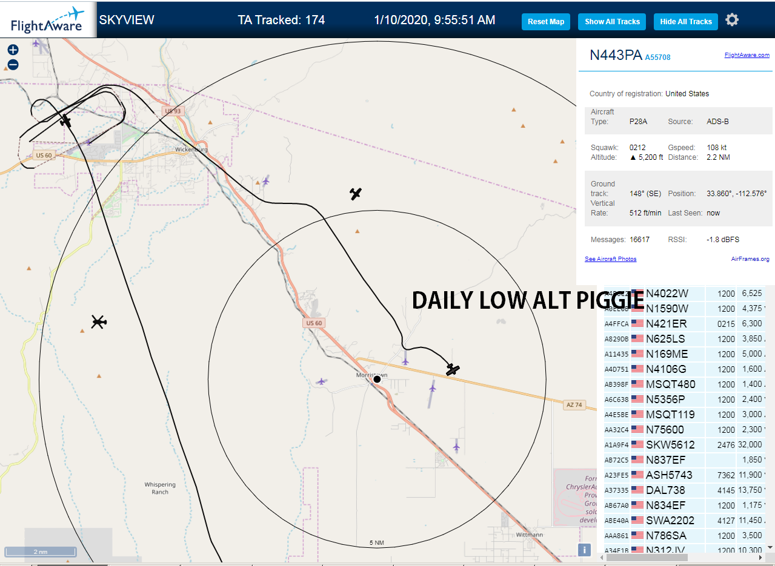This screenshot has height=566, width=775.
Task: Click the position value 33.860°, -112.576°
Action: coord(737,194)
